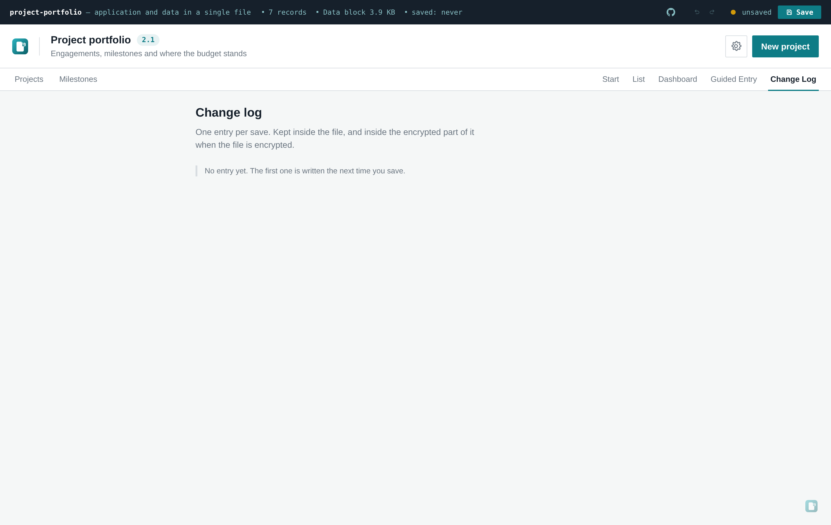Click the '7 records' status text
This screenshot has width=831, height=525.
(x=287, y=13)
